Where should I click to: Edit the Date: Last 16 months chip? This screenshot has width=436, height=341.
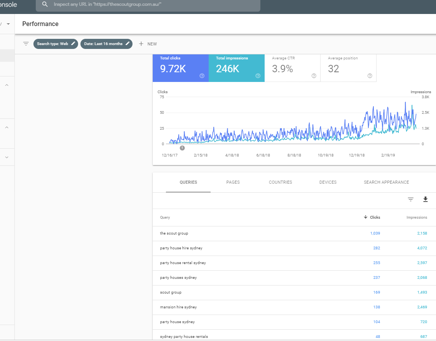[x=106, y=44]
